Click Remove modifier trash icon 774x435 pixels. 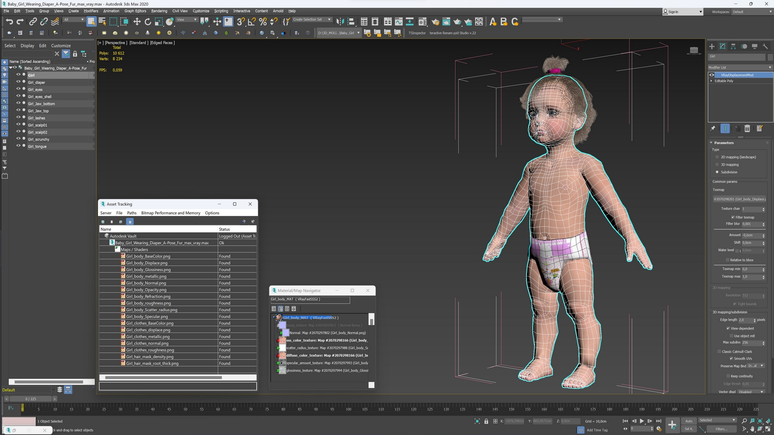(747, 128)
